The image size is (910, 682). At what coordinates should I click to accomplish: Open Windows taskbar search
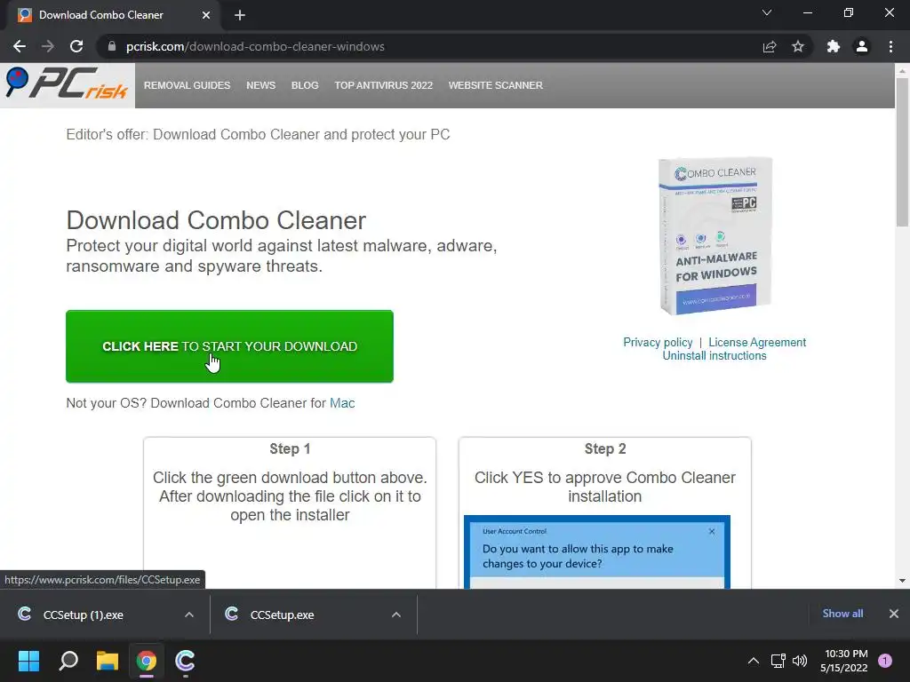coord(68,661)
